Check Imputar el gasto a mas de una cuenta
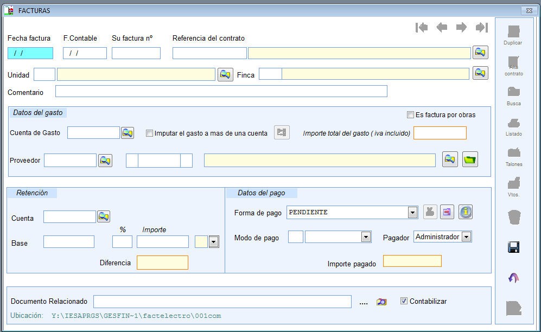This screenshot has width=541, height=332. tap(149, 133)
